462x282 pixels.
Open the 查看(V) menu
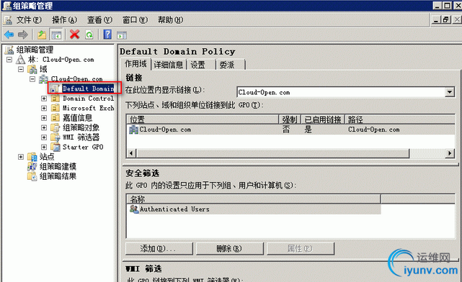[99, 19]
